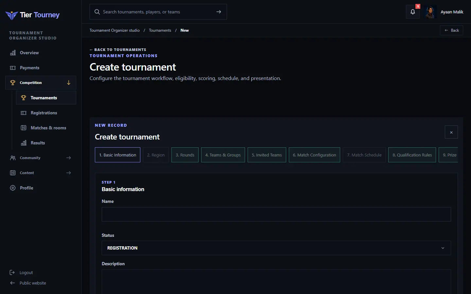Viewport: 471px width, 294px height.
Task: Click the Tier Tourney logo icon
Action: coord(11,15)
